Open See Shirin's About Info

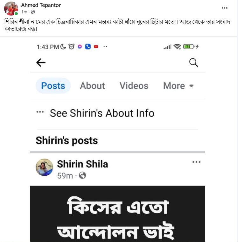click(102, 113)
